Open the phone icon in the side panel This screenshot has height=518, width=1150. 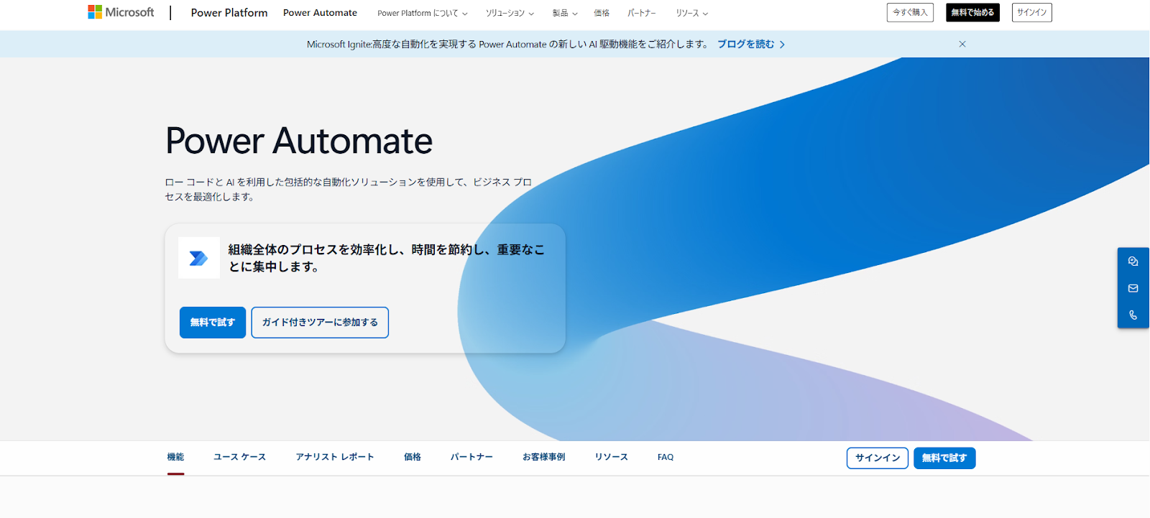[1133, 315]
